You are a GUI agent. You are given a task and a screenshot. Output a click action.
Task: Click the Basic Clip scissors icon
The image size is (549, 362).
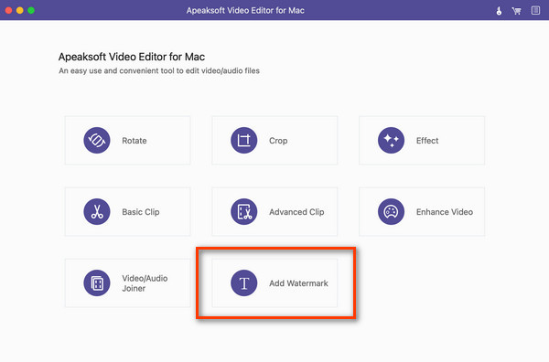click(97, 212)
